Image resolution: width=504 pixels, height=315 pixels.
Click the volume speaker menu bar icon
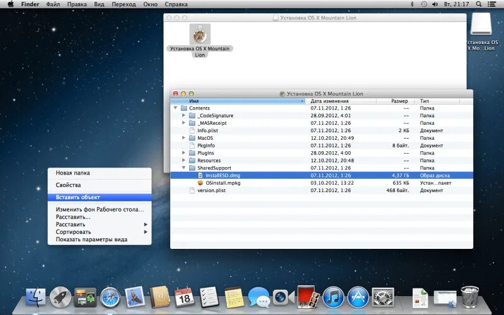click(x=435, y=4)
